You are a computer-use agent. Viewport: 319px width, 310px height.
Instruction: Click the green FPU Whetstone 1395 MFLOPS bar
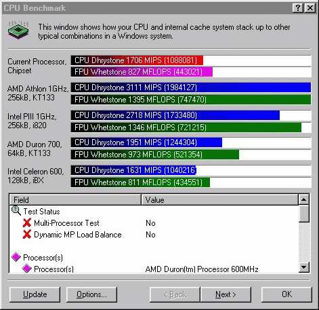(191, 100)
